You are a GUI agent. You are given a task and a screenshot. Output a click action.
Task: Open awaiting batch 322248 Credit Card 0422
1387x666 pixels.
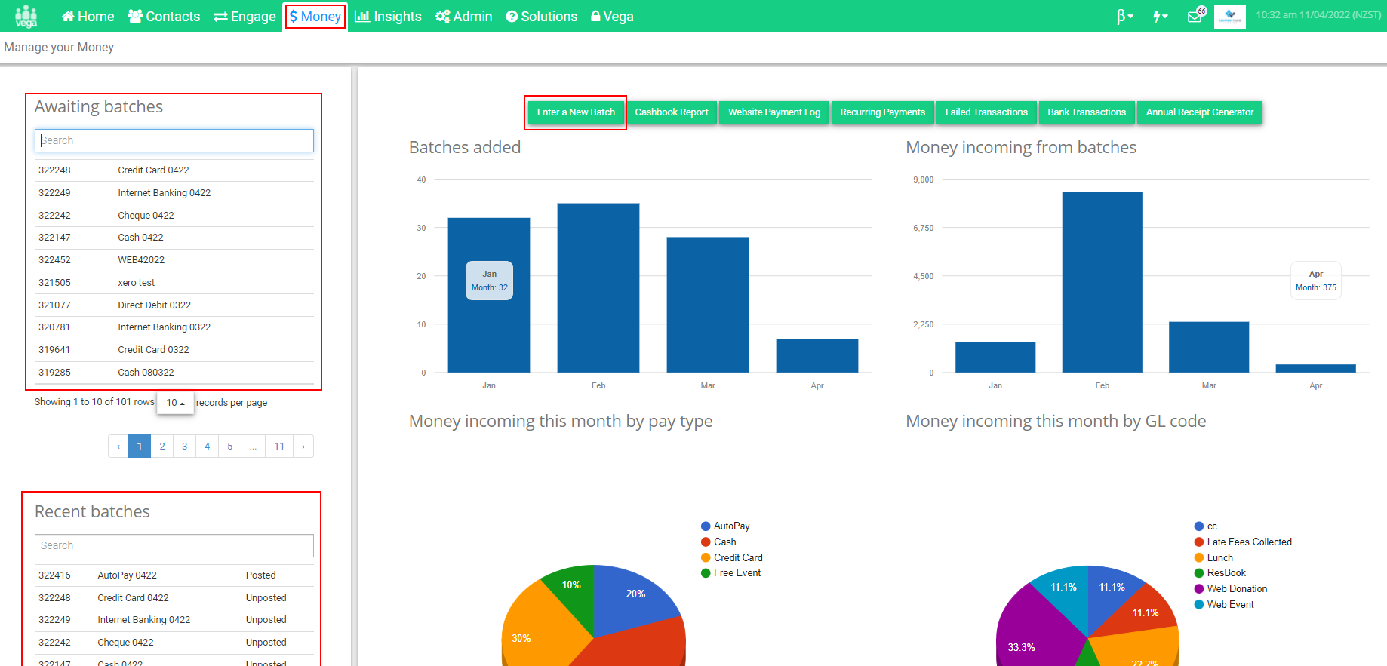coord(174,170)
